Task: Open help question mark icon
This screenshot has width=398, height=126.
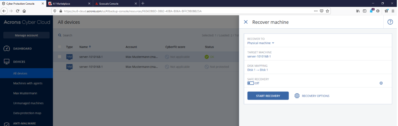Action: 390,22
